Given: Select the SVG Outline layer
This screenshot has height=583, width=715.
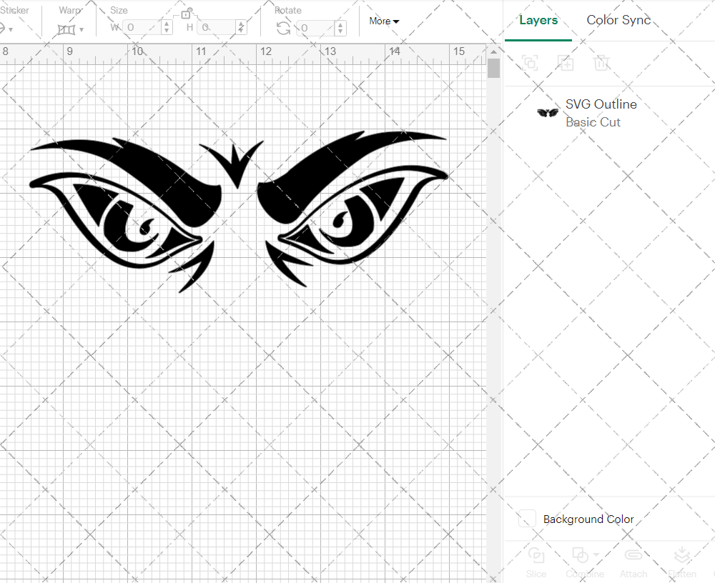Looking at the screenshot, I should (x=601, y=113).
